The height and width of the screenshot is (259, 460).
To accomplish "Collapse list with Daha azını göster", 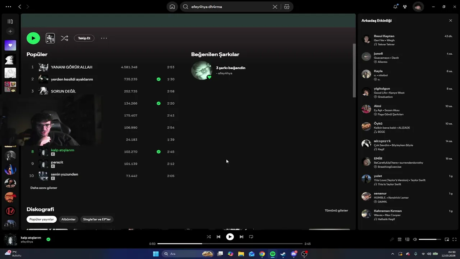I will tap(43, 188).
